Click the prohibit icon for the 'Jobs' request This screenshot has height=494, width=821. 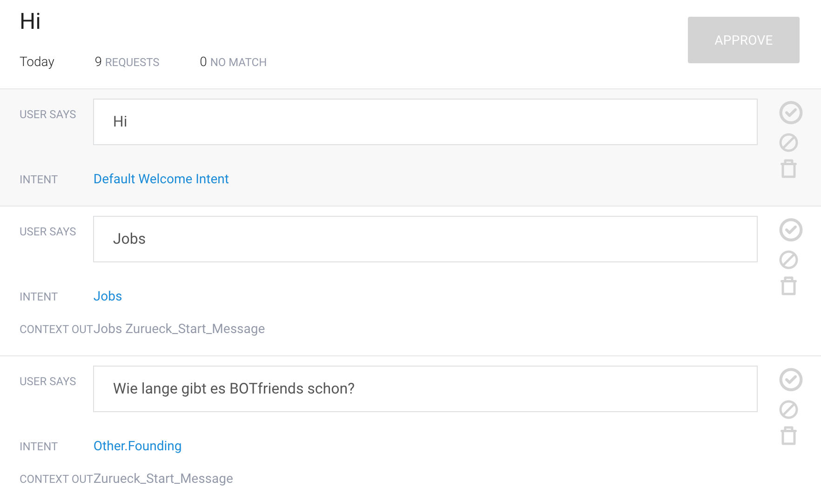788,260
